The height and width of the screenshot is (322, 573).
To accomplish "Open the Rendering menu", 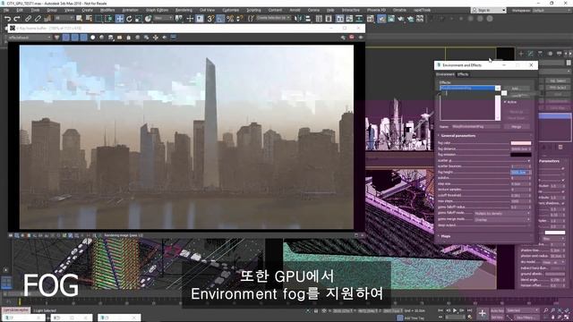I will click(x=184, y=10).
